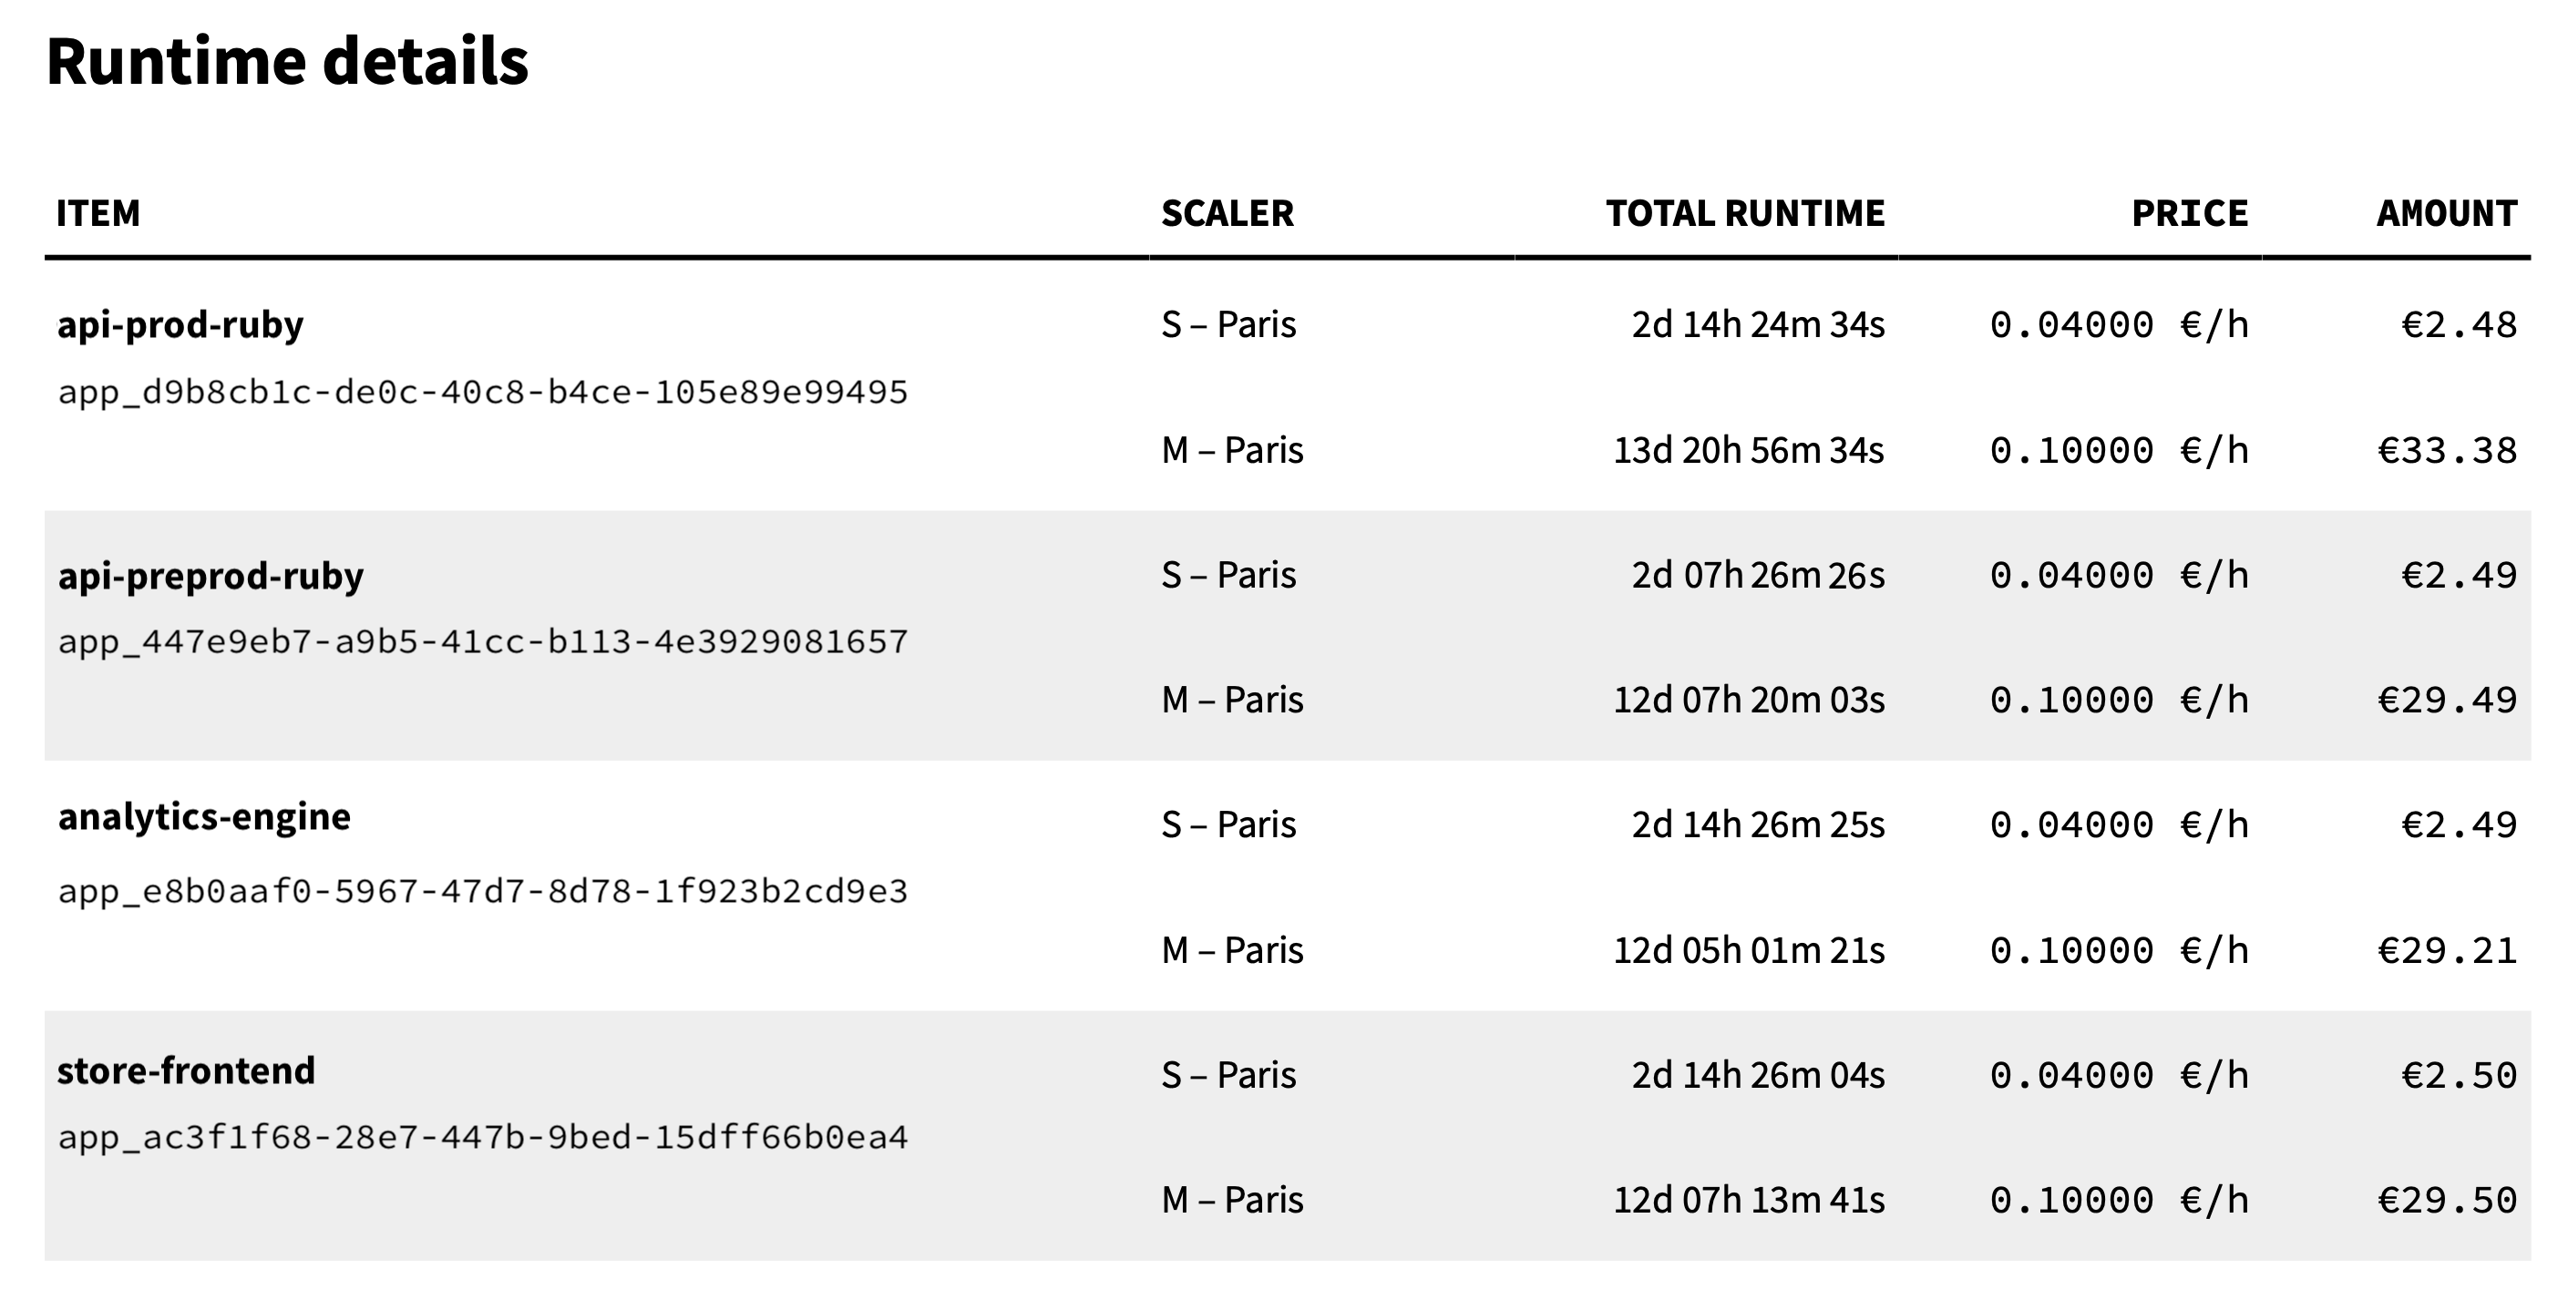Sort by the AMOUNT column header
The image size is (2568, 1290).
(2447, 213)
